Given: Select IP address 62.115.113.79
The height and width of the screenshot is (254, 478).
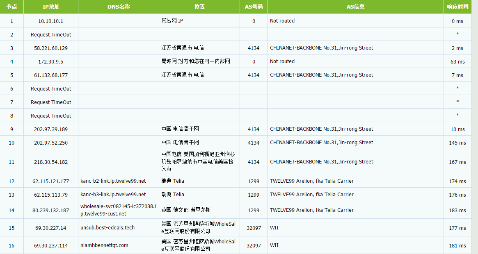Looking at the screenshot, I should pyautogui.click(x=51, y=195).
